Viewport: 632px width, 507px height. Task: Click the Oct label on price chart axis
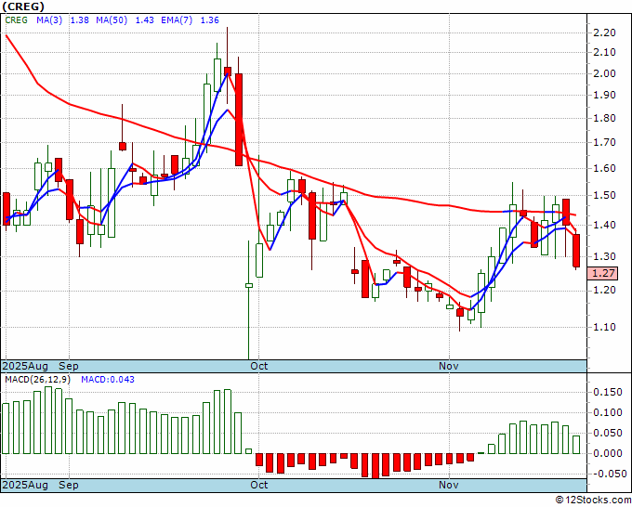pos(258,366)
